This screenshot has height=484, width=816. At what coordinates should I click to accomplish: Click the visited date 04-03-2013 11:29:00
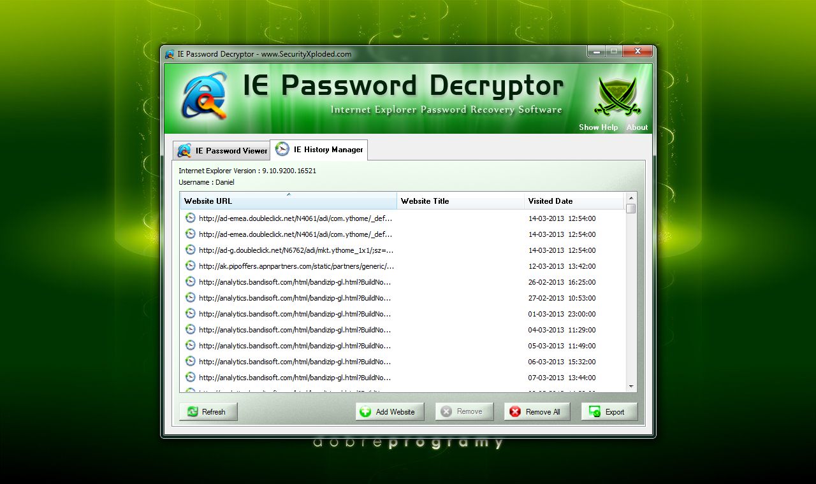562,330
